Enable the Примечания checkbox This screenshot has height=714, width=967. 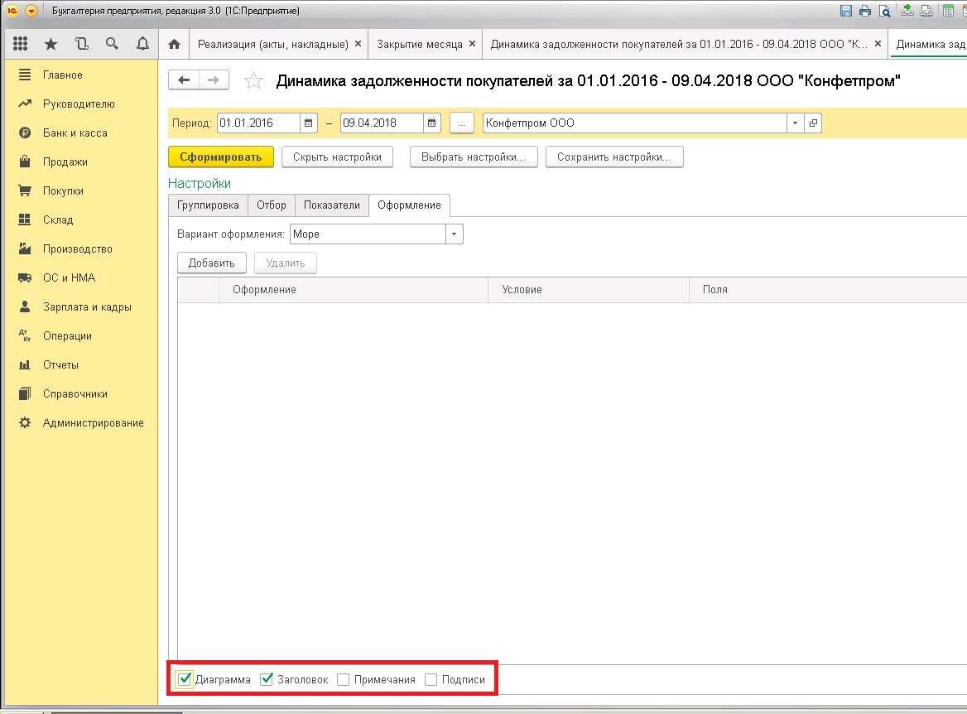(344, 680)
